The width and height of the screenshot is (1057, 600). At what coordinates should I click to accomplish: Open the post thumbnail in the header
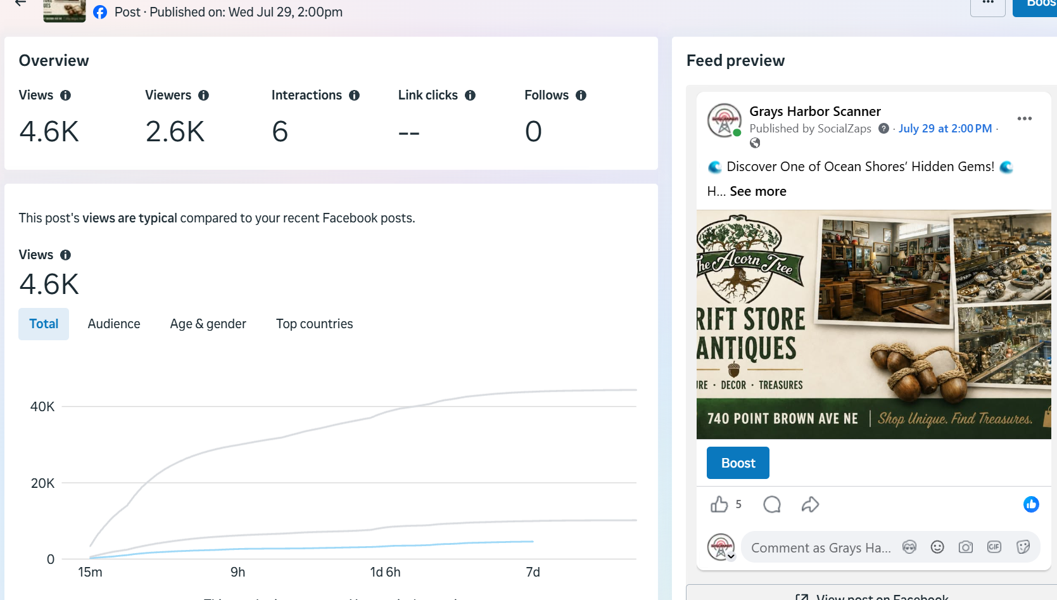tap(64, 11)
